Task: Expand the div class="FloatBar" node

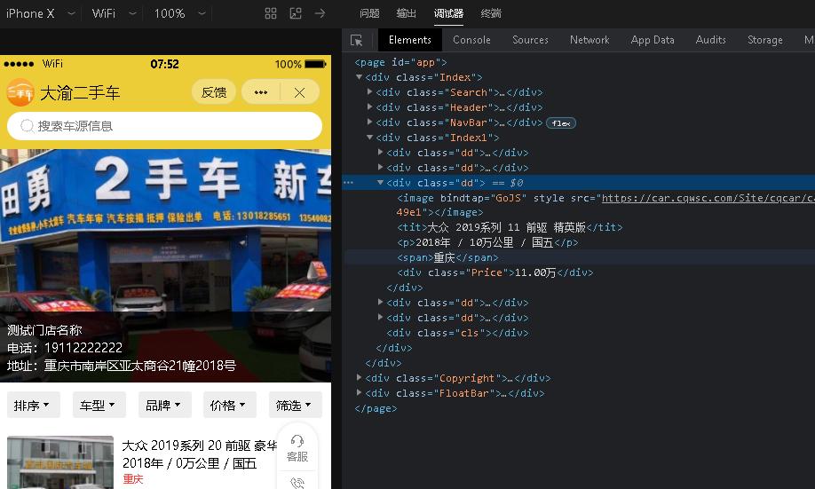Action: (x=360, y=393)
